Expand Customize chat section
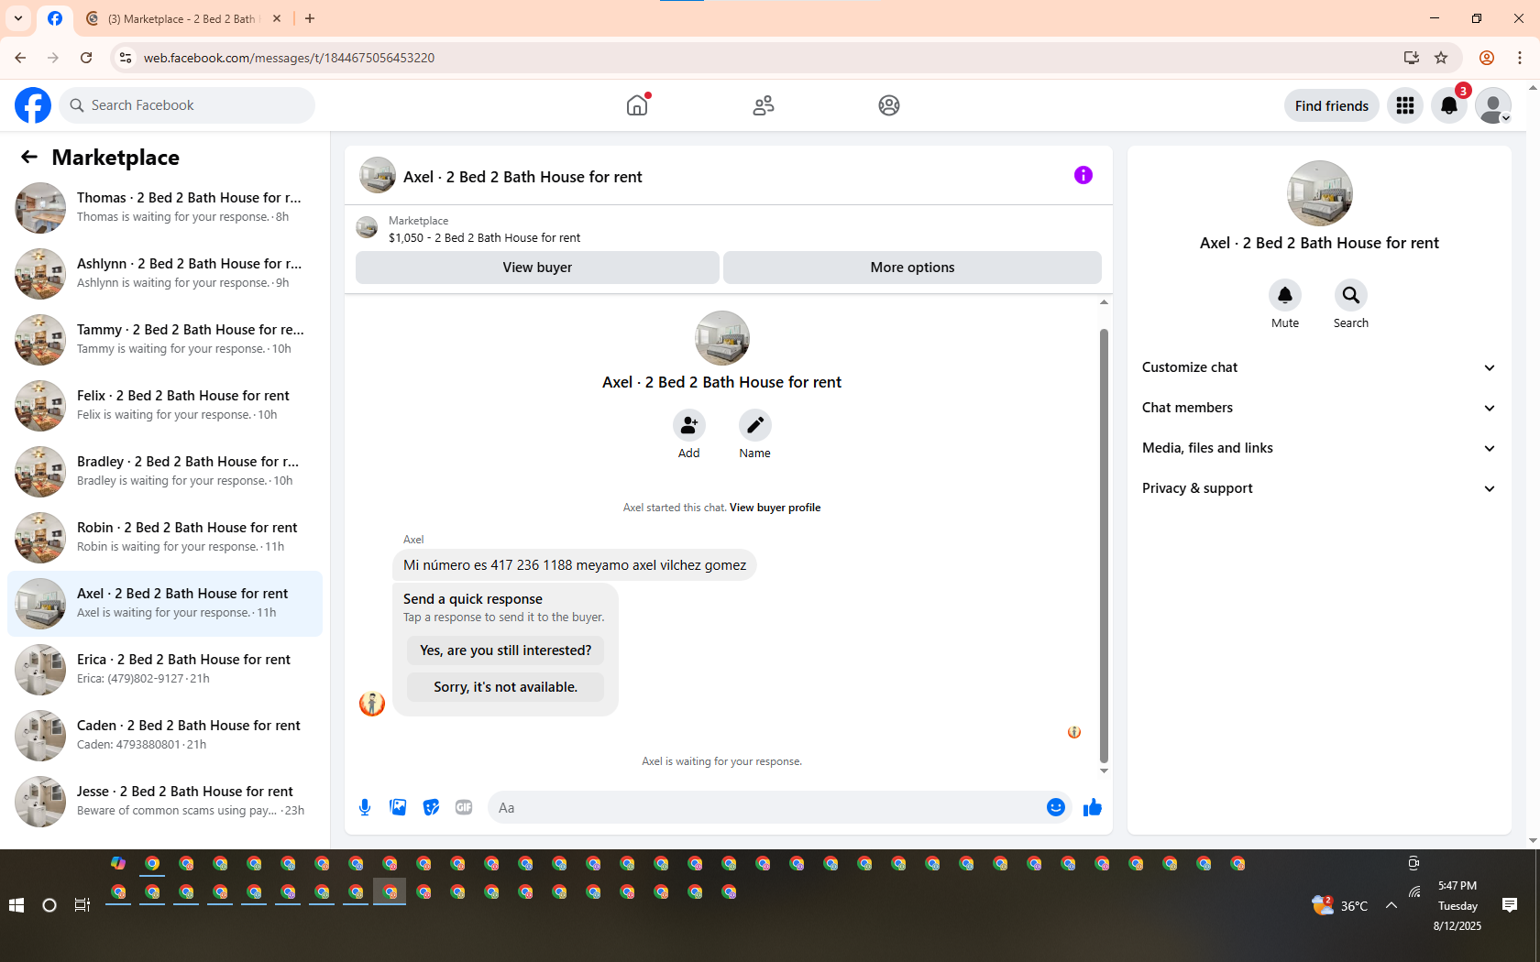The height and width of the screenshot is (962, 1540). point(1319,367)
